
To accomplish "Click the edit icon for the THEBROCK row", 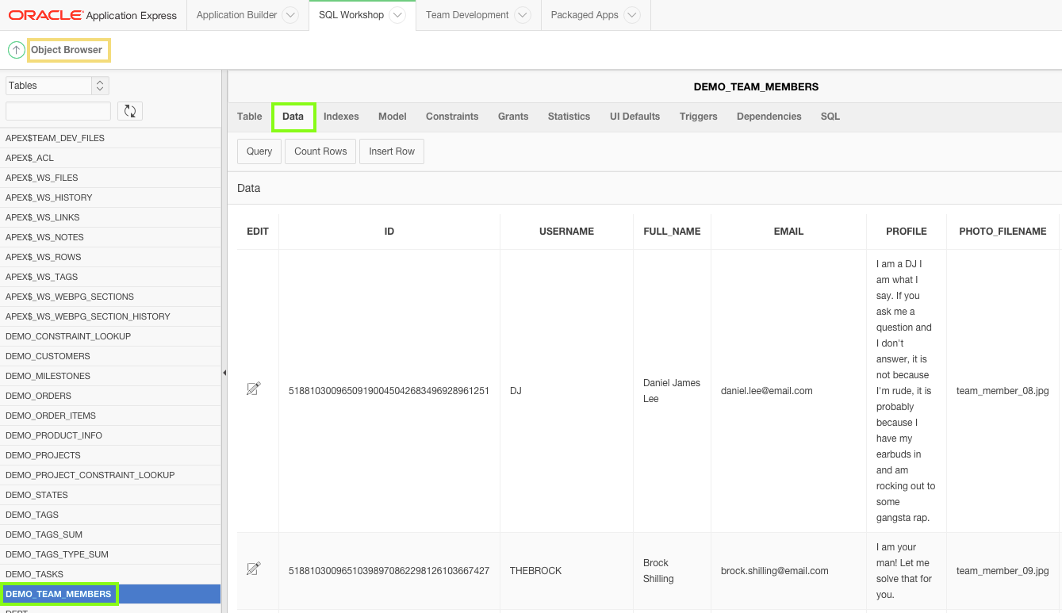I will click(x=254, y=569).
